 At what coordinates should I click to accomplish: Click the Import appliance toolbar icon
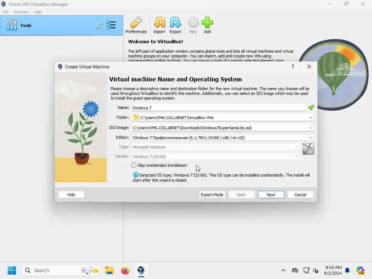pos(159,25)
